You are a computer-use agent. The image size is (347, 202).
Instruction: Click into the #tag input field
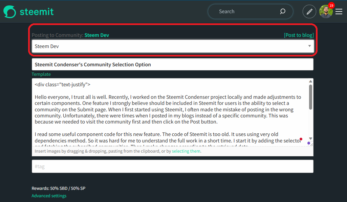tap(173, 166)
